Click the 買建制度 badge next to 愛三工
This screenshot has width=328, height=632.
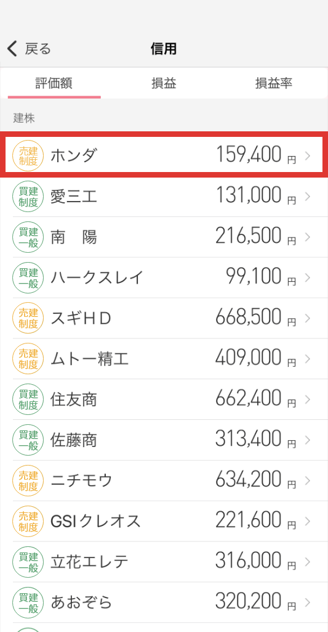click(28, 197)
